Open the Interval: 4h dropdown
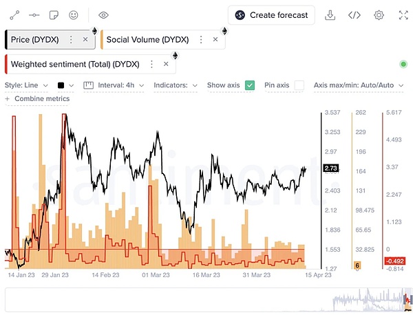 click(121, 85)
